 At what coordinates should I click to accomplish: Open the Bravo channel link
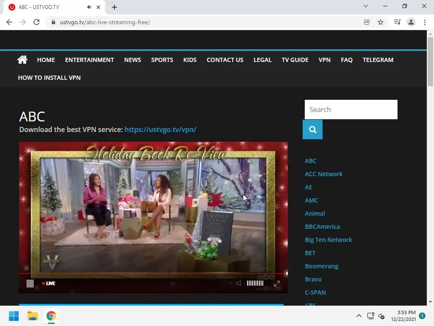(313, 279)
